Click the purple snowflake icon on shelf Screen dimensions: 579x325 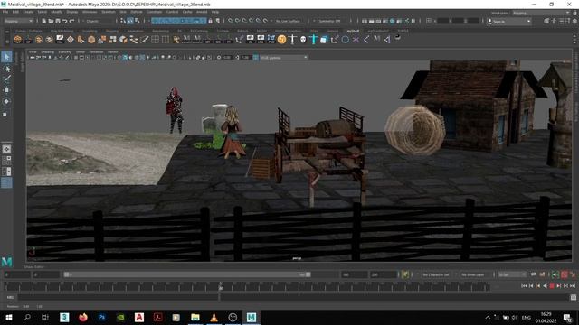tap(356, 40)
